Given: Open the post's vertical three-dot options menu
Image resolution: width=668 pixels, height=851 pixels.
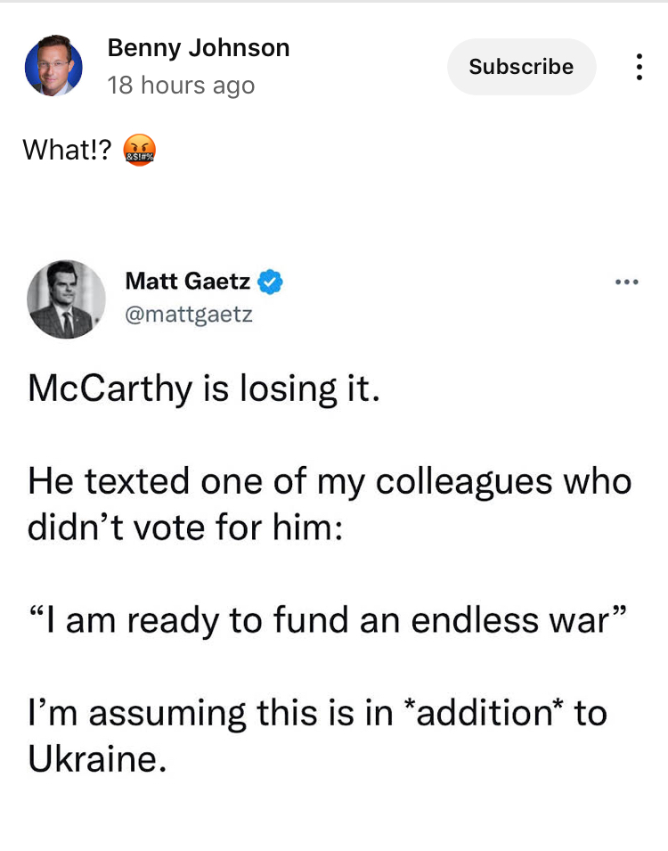Looking at the screenshot, I should pos(638,67).
